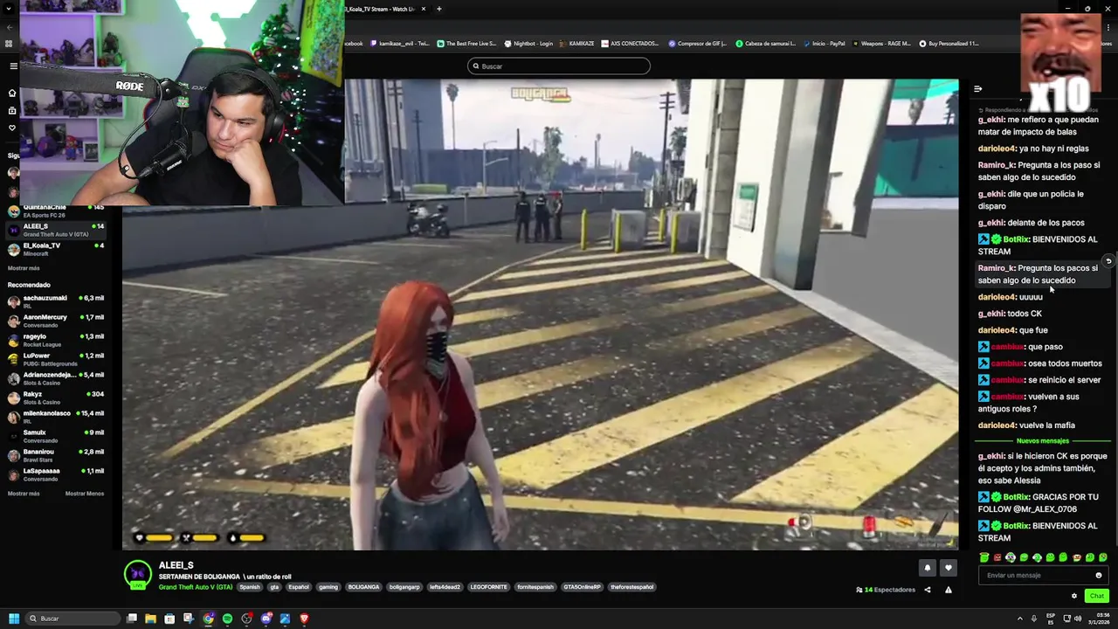Click the gaming stream tag
The height and width of the screenshot is (629, 1118).
point(328,587)
